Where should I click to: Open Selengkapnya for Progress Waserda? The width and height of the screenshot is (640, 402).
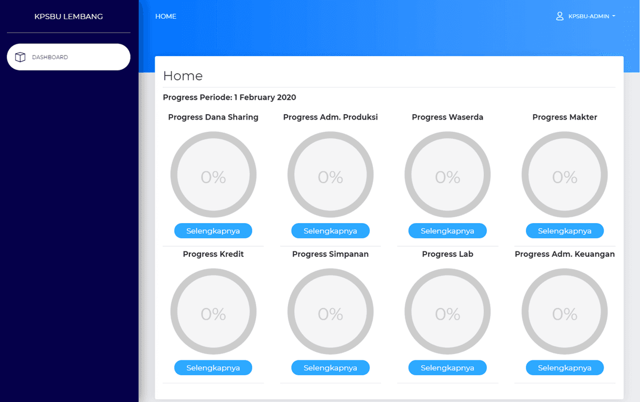pos(447,231)
